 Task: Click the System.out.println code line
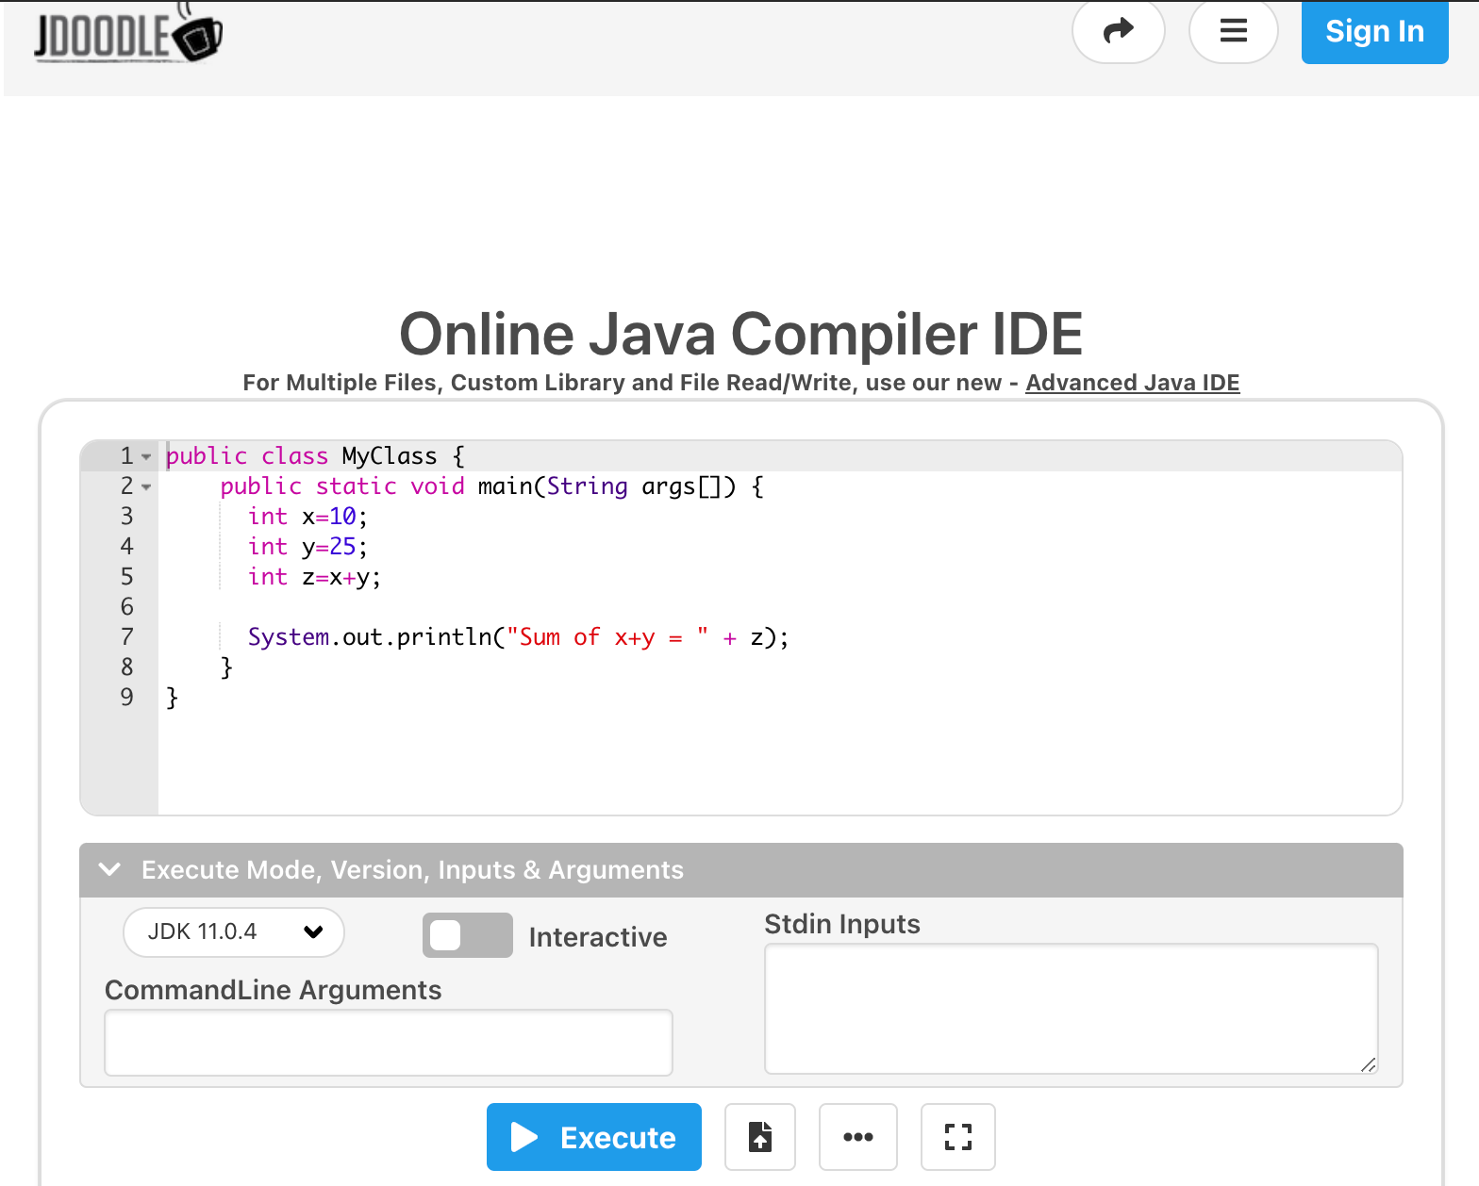(518, 637)
